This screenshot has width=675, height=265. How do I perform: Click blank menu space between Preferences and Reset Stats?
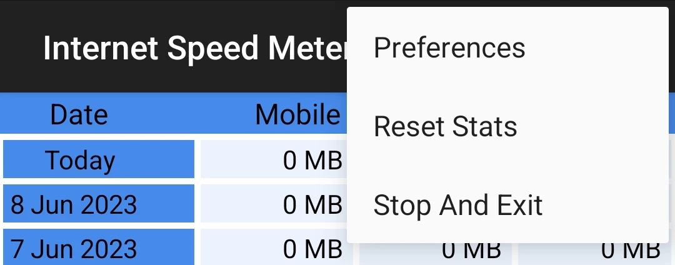point(507,86)
